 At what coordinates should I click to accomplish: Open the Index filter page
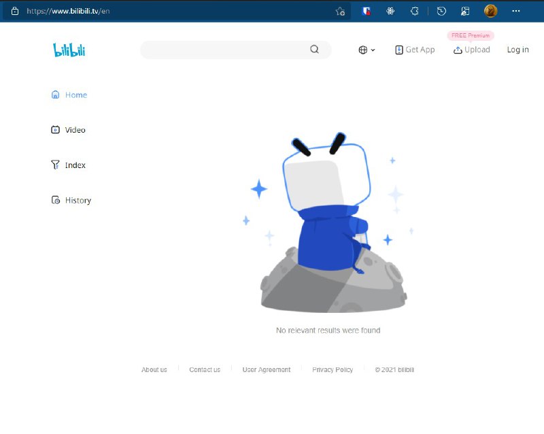click(x=69, y=165)
